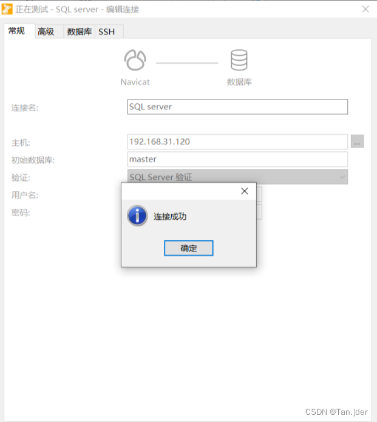Close the 编辑连接 window

[365, 9]
